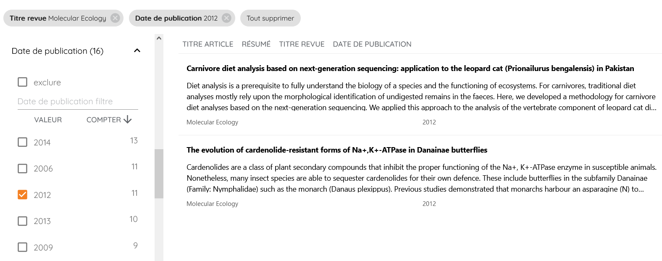This screenshot has width=662, height=261.
Task: Click the TITRE REVUE column header
Action: click(x=302, y=44)
